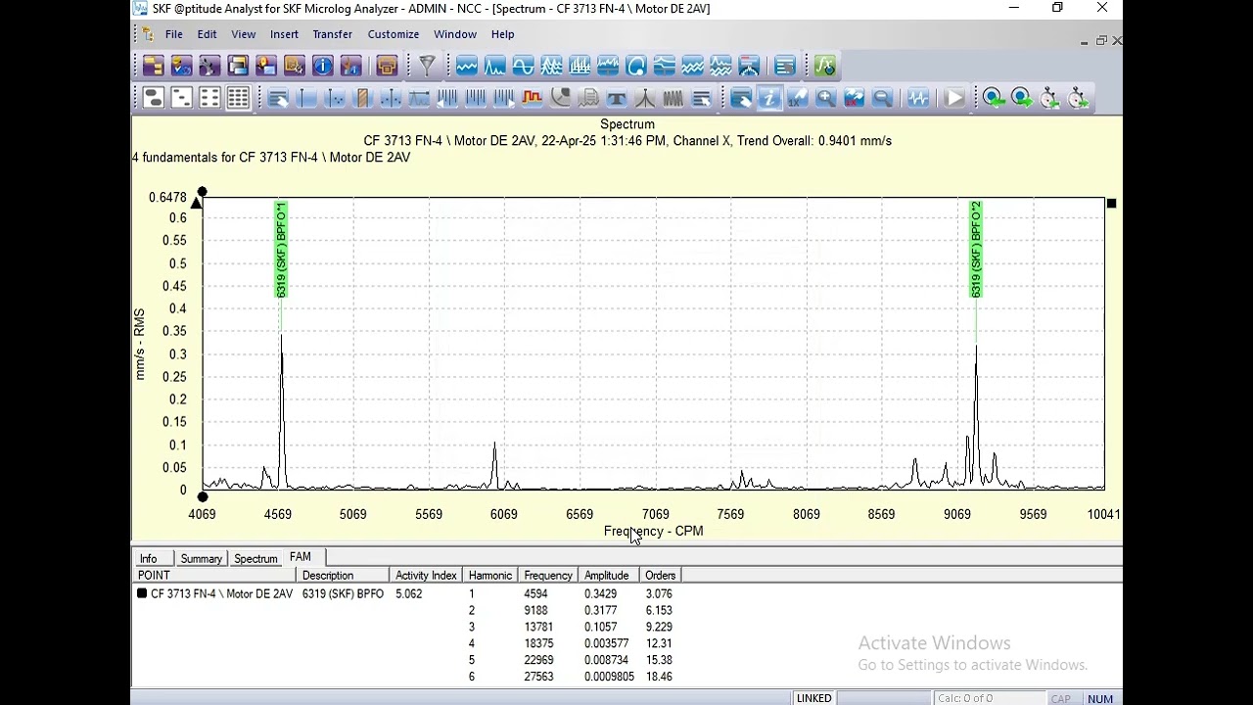Viewport: 1253px width, 705px height.
Task: Select the trend plot icon
Action: click(x=466, y=67)
